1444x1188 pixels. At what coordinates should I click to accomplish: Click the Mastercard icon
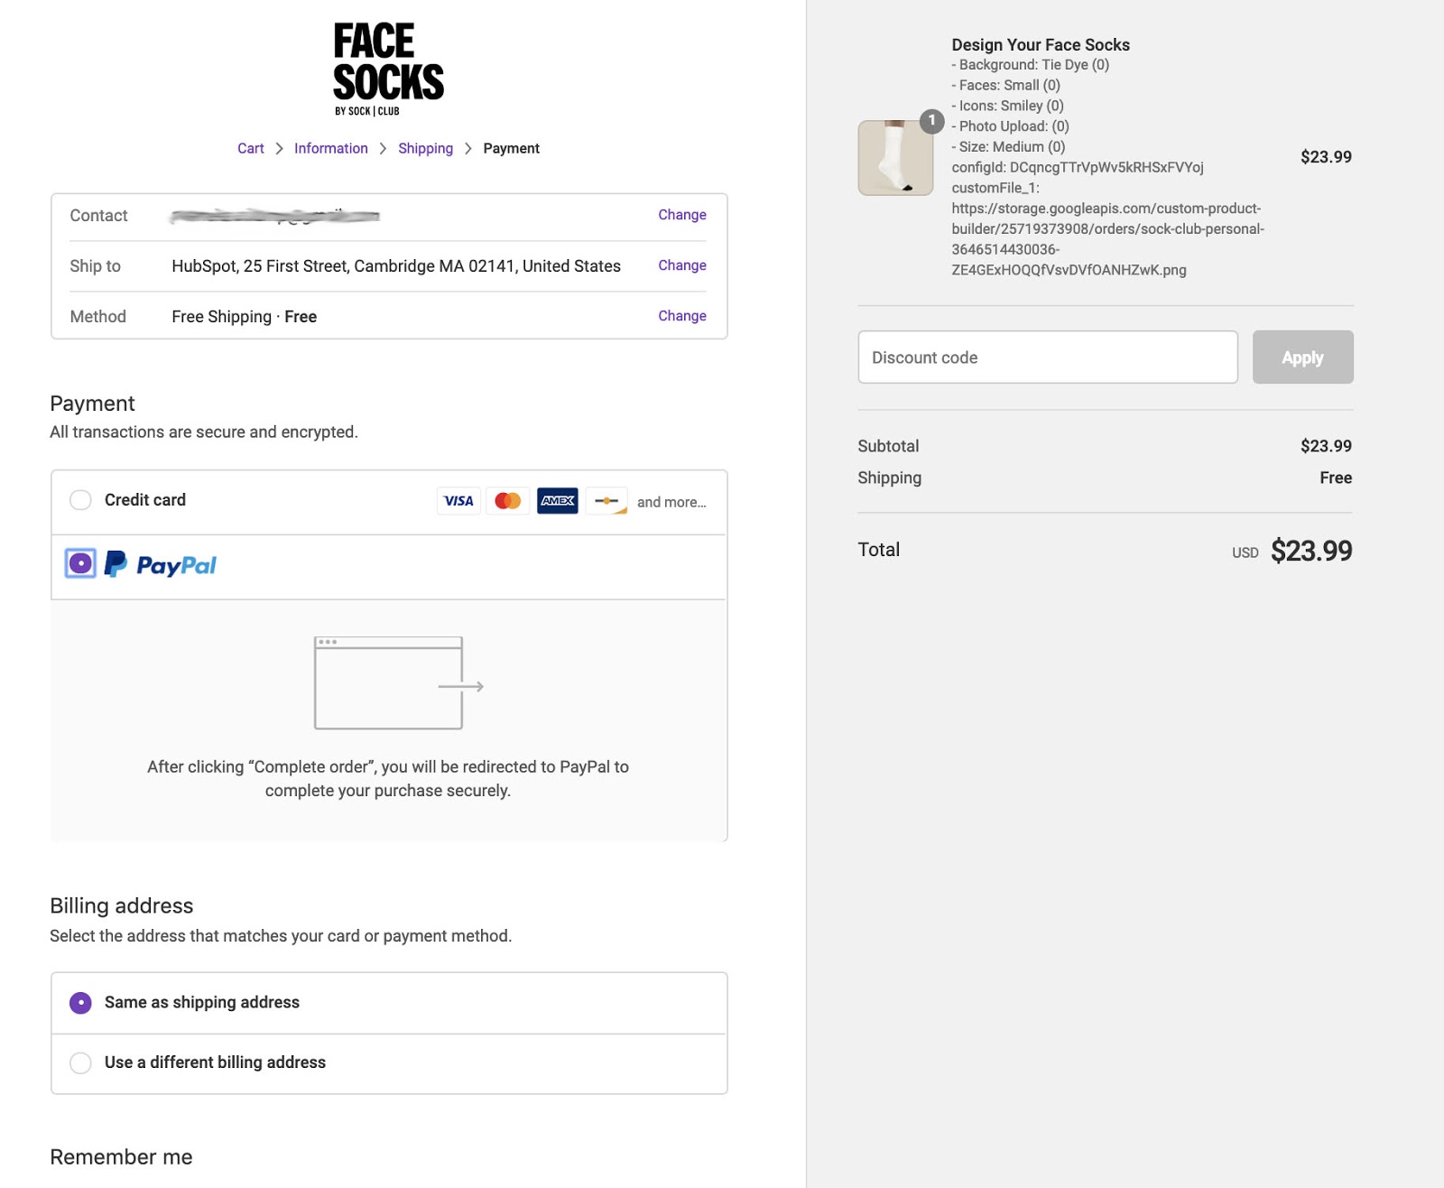pyautogui.click(x=508, y=501)
